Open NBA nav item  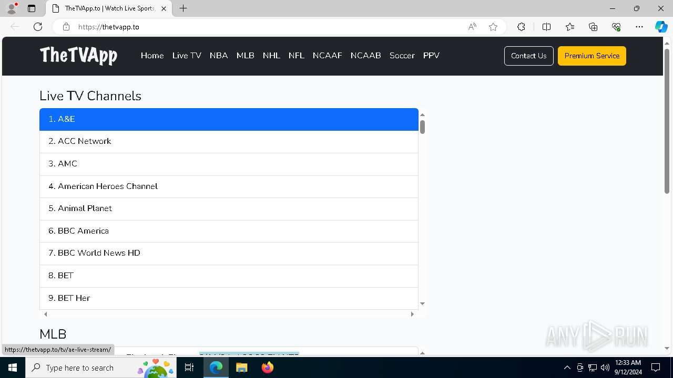(x=219, y=56)
